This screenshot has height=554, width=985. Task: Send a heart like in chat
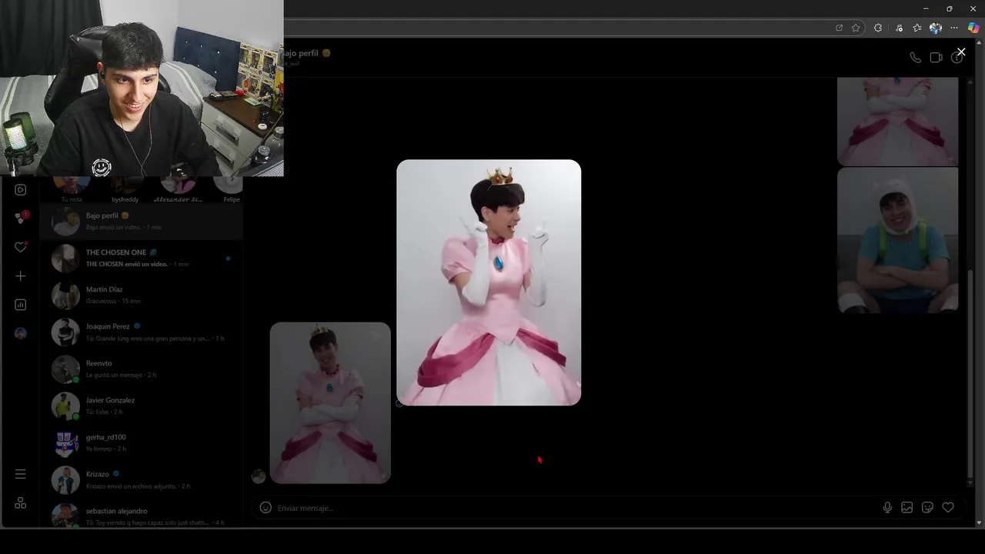coord(948,507)
